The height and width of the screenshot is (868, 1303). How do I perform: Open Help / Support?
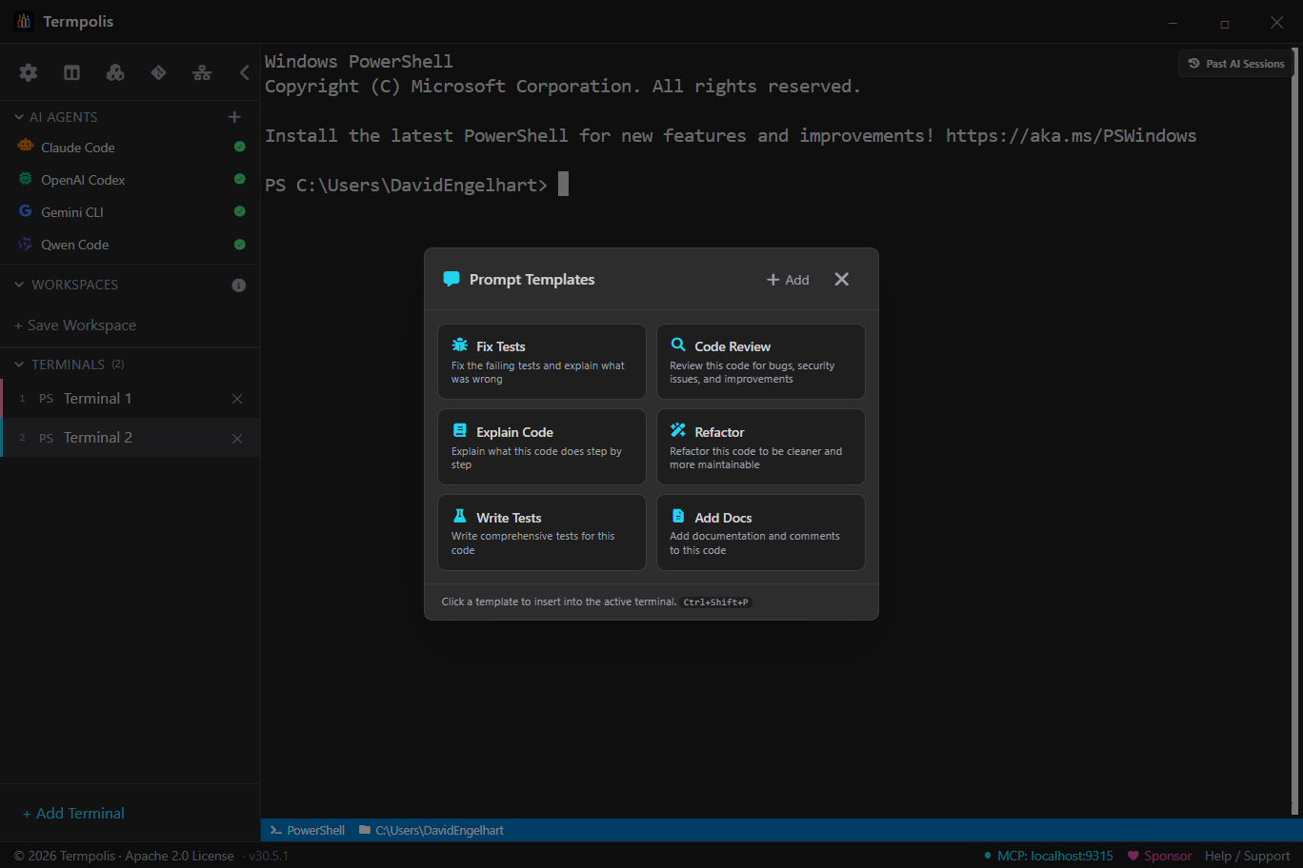(1247, 856)
